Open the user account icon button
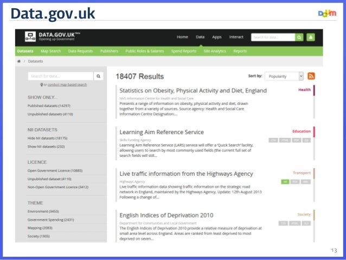This screenshot has height=260, width=346. point(311,37)
